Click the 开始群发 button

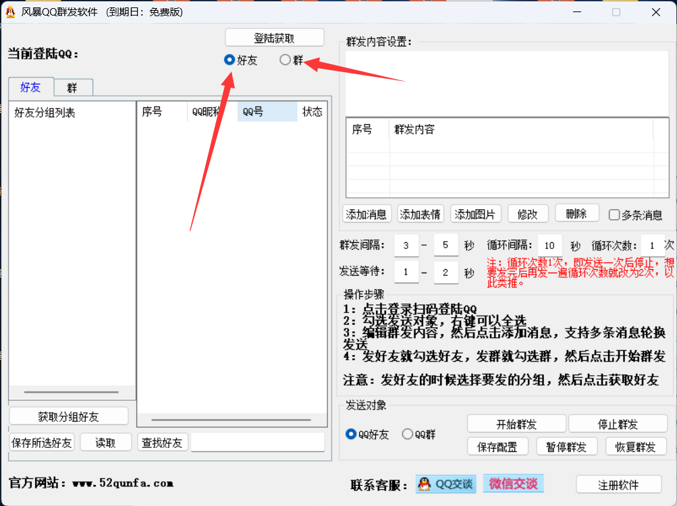pyautogui.click(x=516, y=424)
